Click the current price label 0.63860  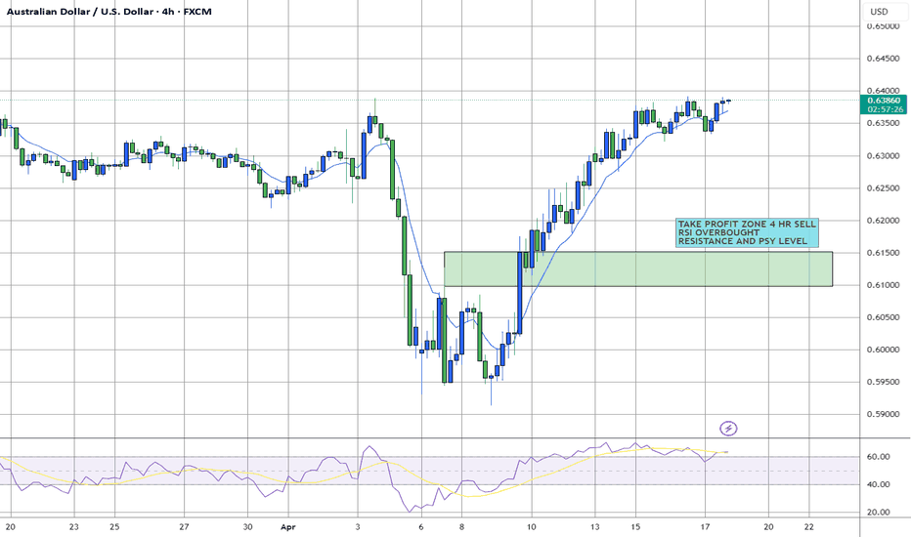[x=883, y=101]
